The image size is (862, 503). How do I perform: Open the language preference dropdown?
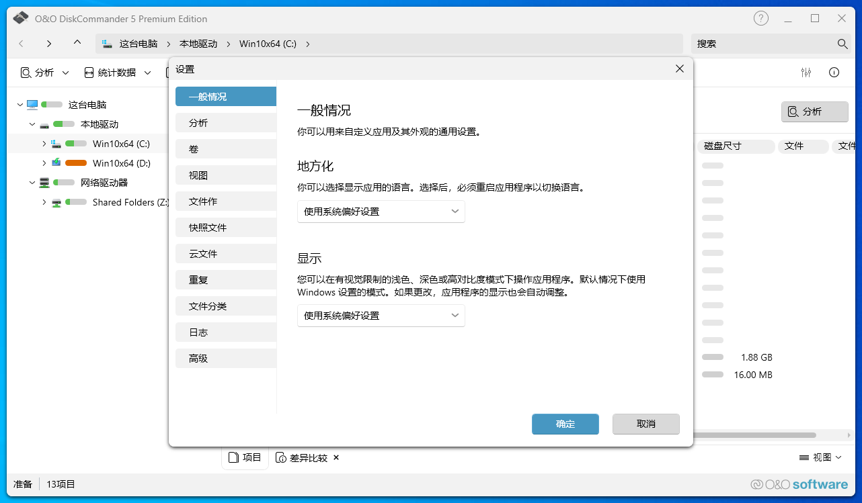[381, 211]
